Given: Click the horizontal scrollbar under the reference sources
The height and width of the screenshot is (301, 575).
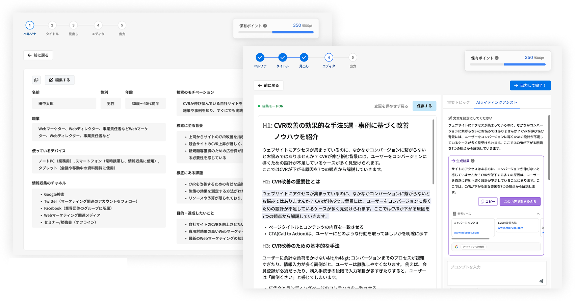Looking at the screenshot, I should [x=470, y=239].
